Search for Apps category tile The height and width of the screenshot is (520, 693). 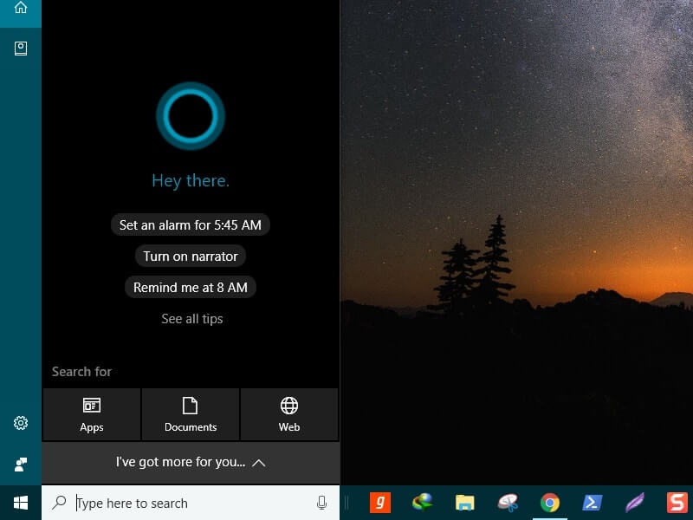[92, 414]
